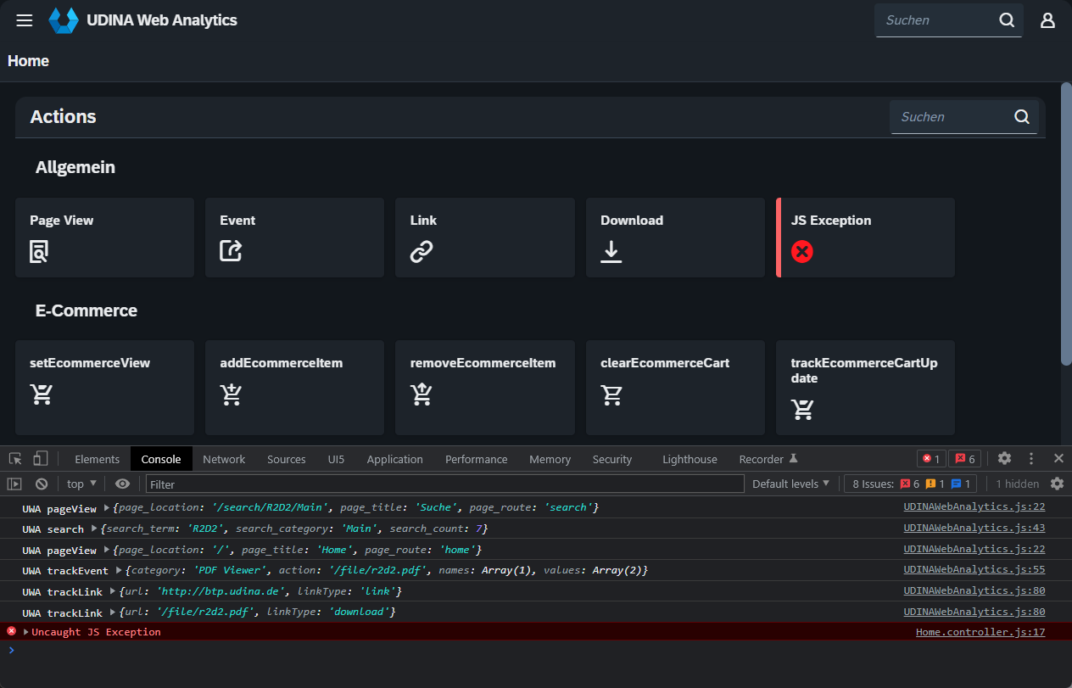Switch to the Recorder tab
Image resolution: width=1072 pixels, height=688 pixels.
[x=768, y=459]
